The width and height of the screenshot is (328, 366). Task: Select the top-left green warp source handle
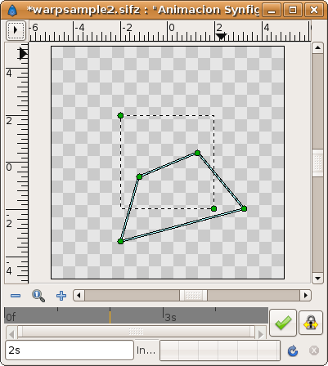(x=120, y=115)
